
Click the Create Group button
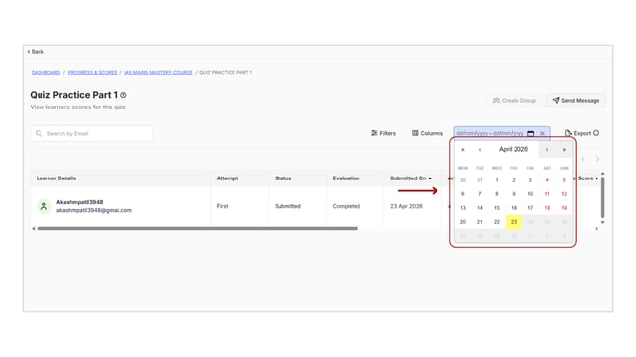(514, 100)
